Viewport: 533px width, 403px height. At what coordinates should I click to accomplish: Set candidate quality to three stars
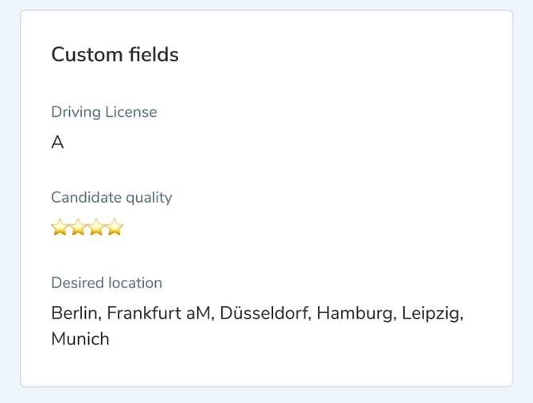click(x=96, y=228)
